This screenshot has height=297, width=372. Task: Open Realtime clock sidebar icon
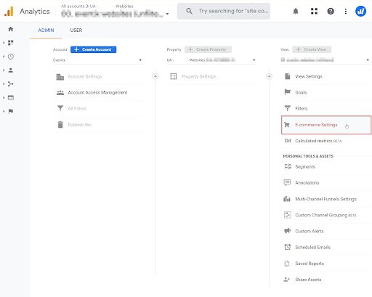point(11,57)
